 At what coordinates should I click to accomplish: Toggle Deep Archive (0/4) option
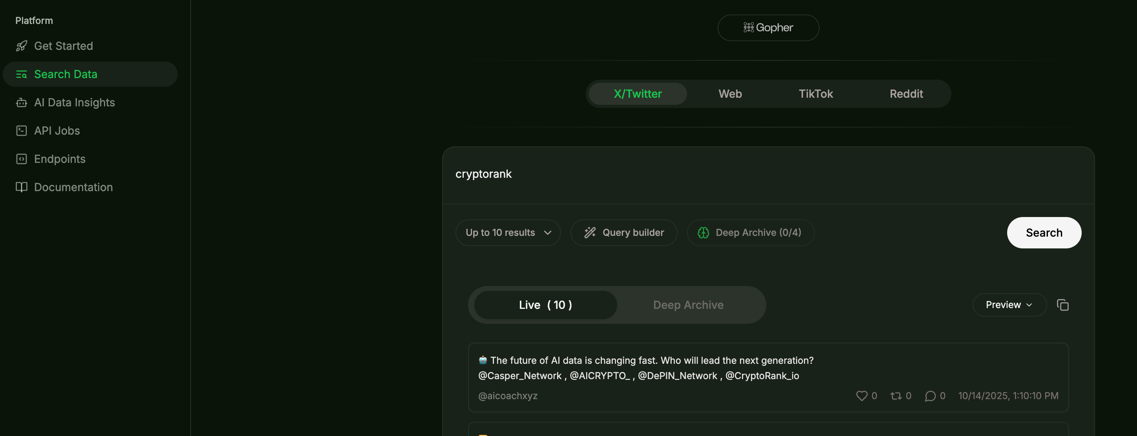[750, 233]
